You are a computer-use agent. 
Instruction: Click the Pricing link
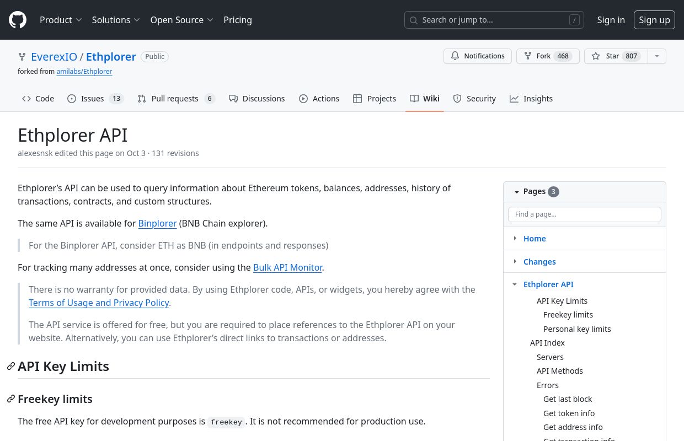238,20
